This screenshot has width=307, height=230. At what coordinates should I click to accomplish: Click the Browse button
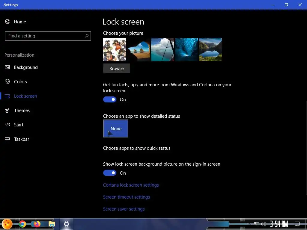pyautogui.click(x=117, y=69)
